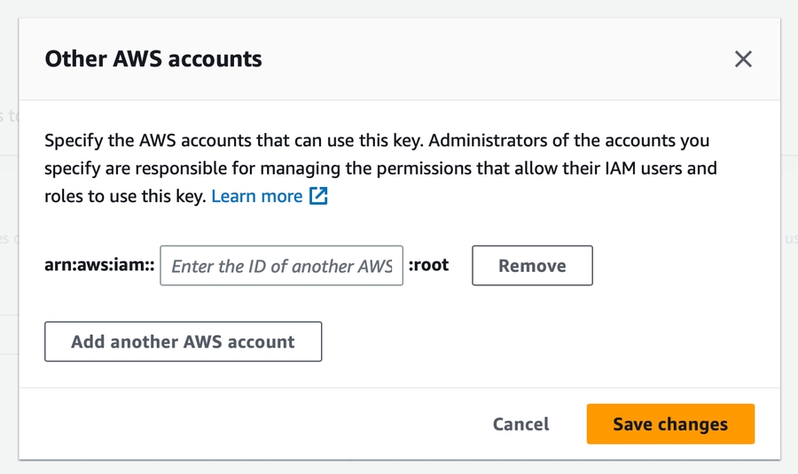Discard edits using the Cancel button
This screenshot has height=474, width=798.
pyautogui.click(x=520, y=424)
